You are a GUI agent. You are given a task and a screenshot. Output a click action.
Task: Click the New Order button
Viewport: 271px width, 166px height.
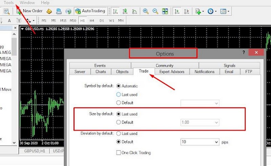29,11
